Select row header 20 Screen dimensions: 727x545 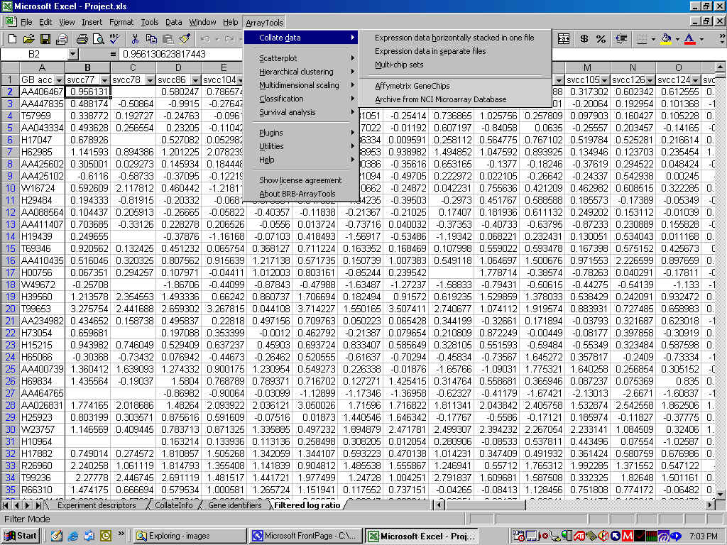10,309
